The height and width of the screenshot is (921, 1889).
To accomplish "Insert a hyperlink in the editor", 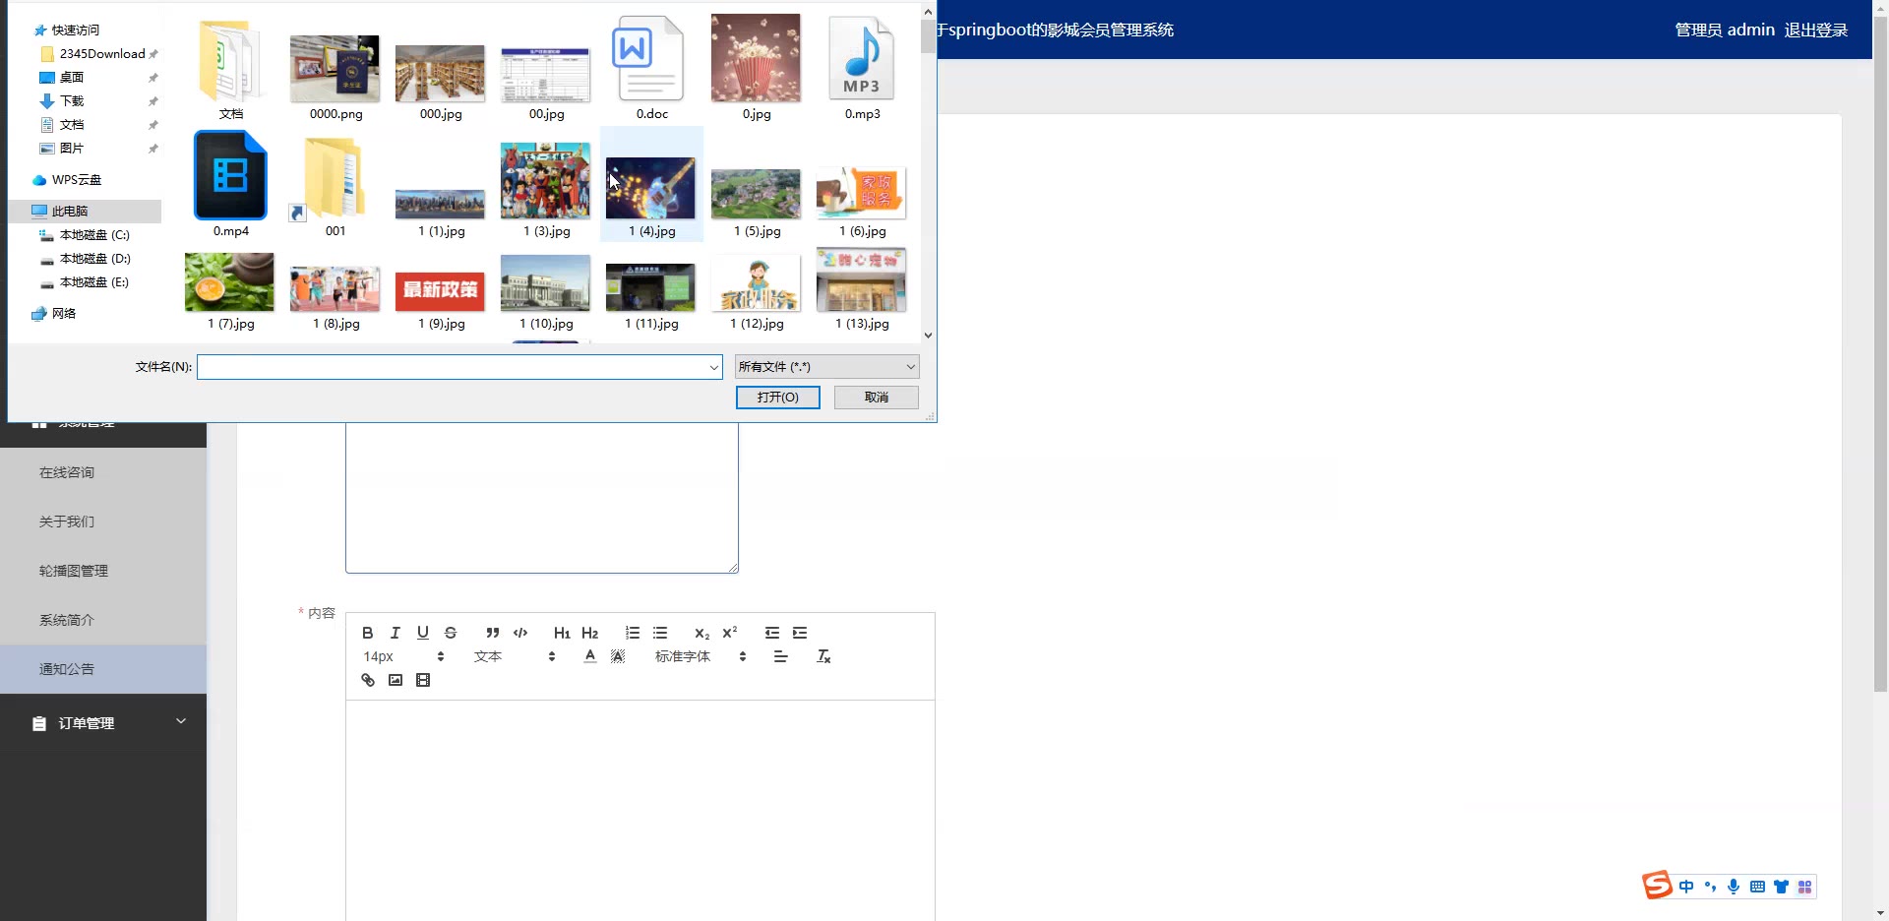I will 368,680.
